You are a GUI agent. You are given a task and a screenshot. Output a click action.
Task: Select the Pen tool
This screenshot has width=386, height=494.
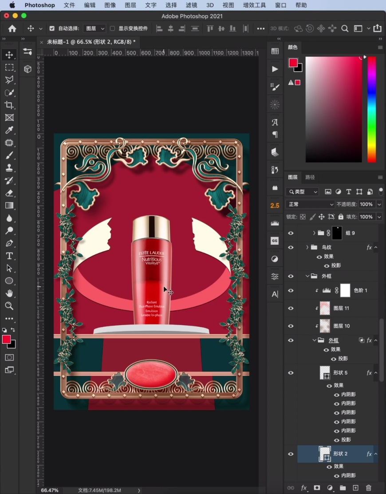click(9, 243)
